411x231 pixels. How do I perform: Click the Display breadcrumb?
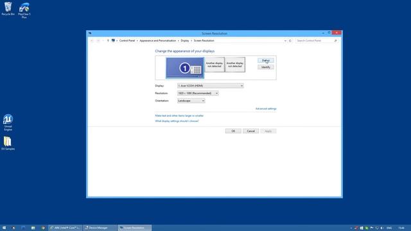pyautogui.click(x=185, y=40)
